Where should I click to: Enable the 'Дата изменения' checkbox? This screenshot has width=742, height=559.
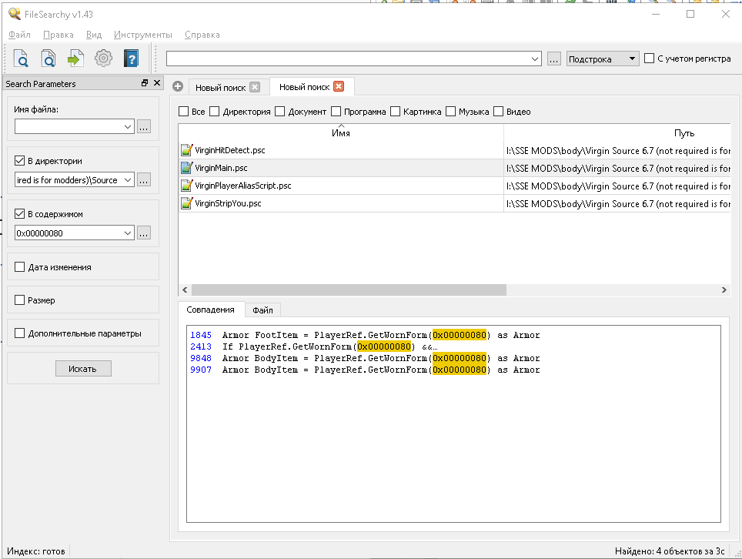(20, 267)
